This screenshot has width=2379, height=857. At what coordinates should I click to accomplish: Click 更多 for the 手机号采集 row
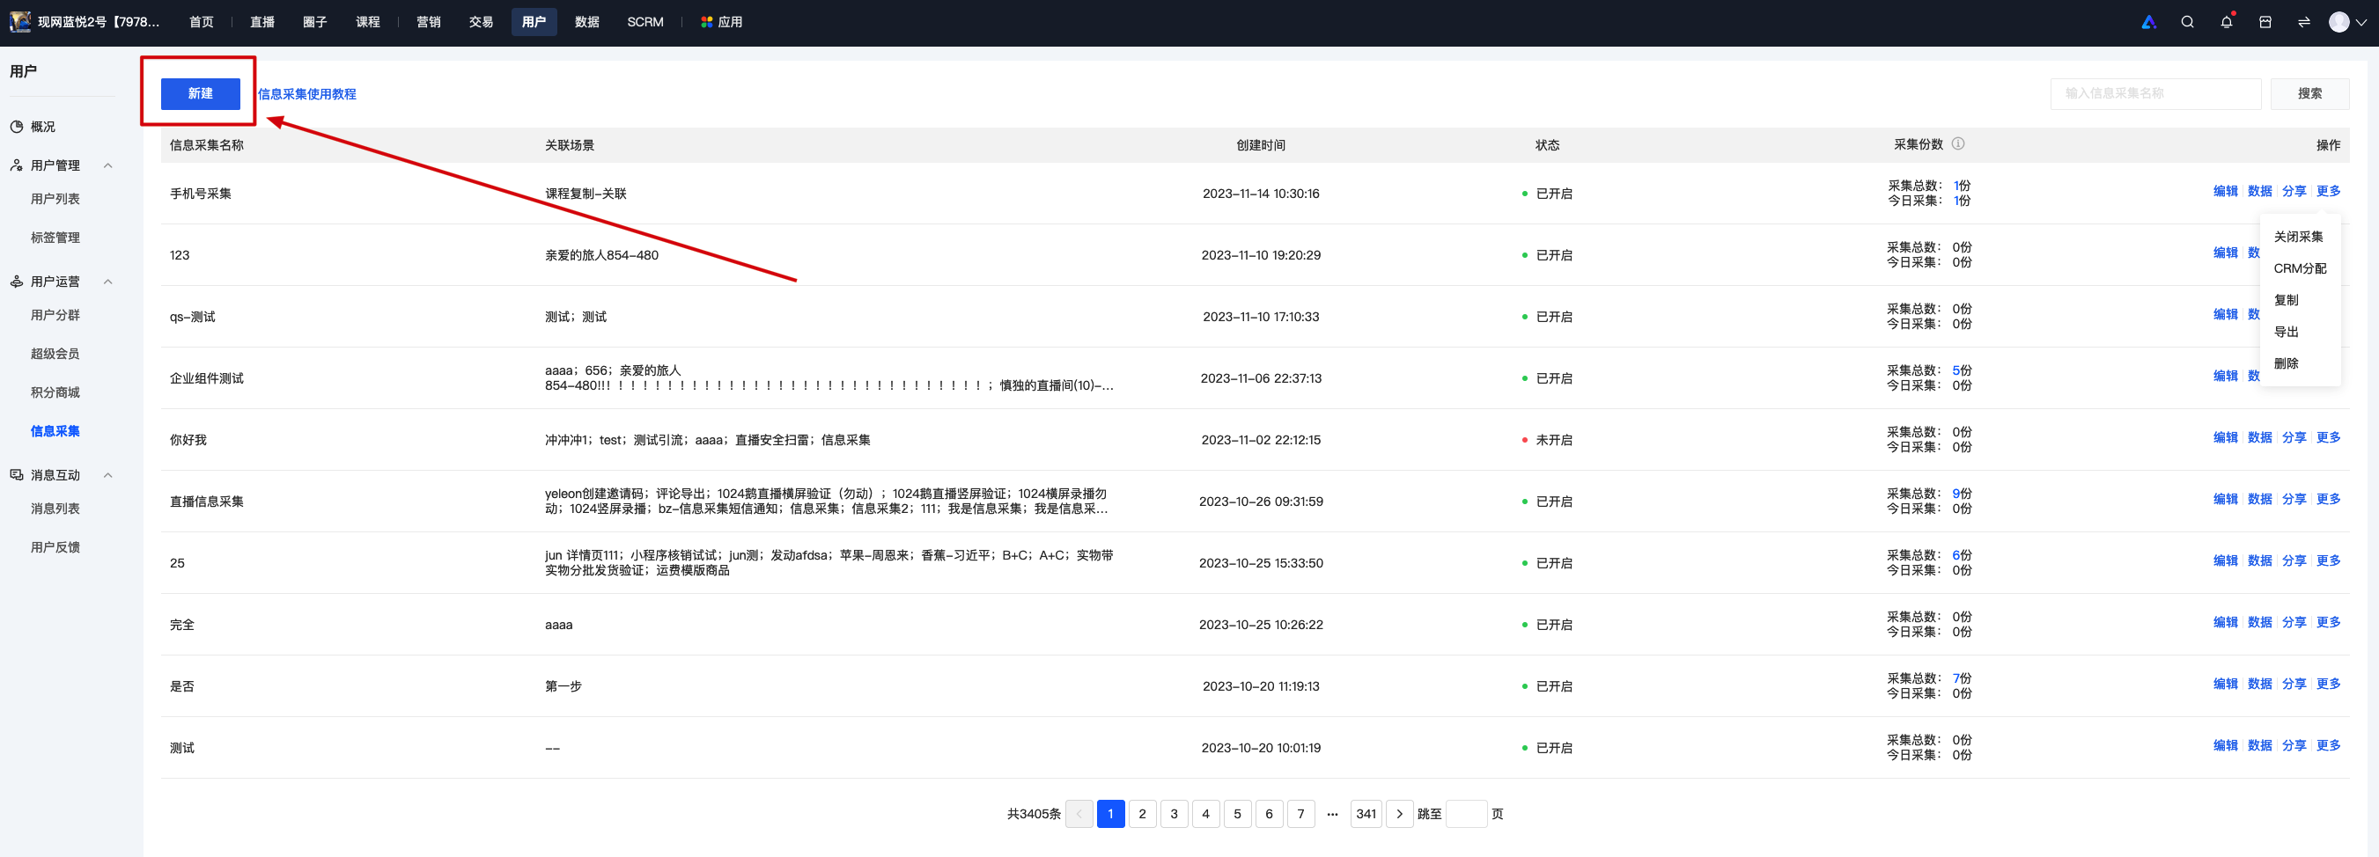[x=2328, y=191]
